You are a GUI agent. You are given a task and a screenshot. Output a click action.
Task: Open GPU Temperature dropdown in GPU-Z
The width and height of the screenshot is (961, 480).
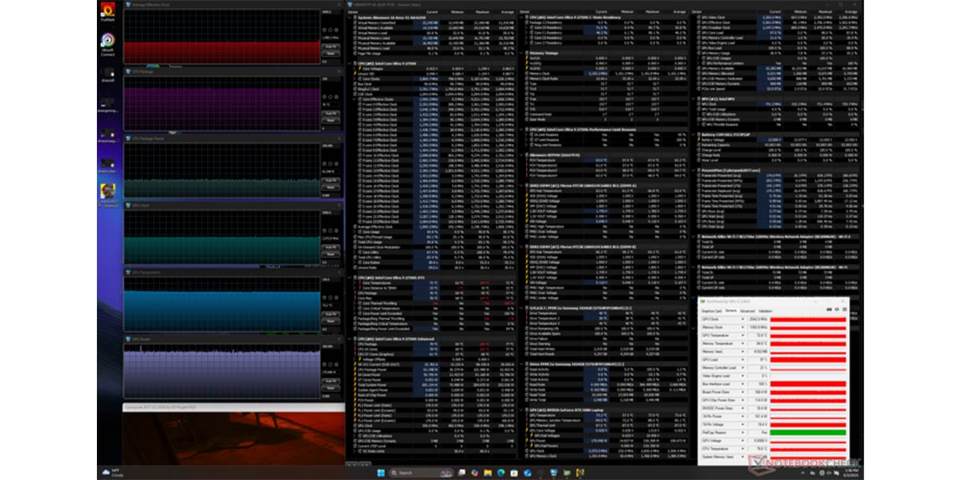tap(742, 335)
